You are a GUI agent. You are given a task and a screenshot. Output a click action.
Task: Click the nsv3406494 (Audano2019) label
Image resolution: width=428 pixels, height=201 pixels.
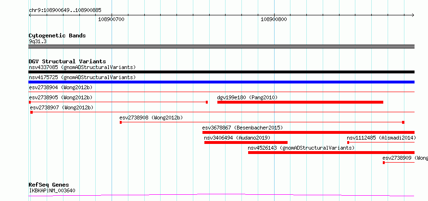pyautogui.click(x=237, y=138)
